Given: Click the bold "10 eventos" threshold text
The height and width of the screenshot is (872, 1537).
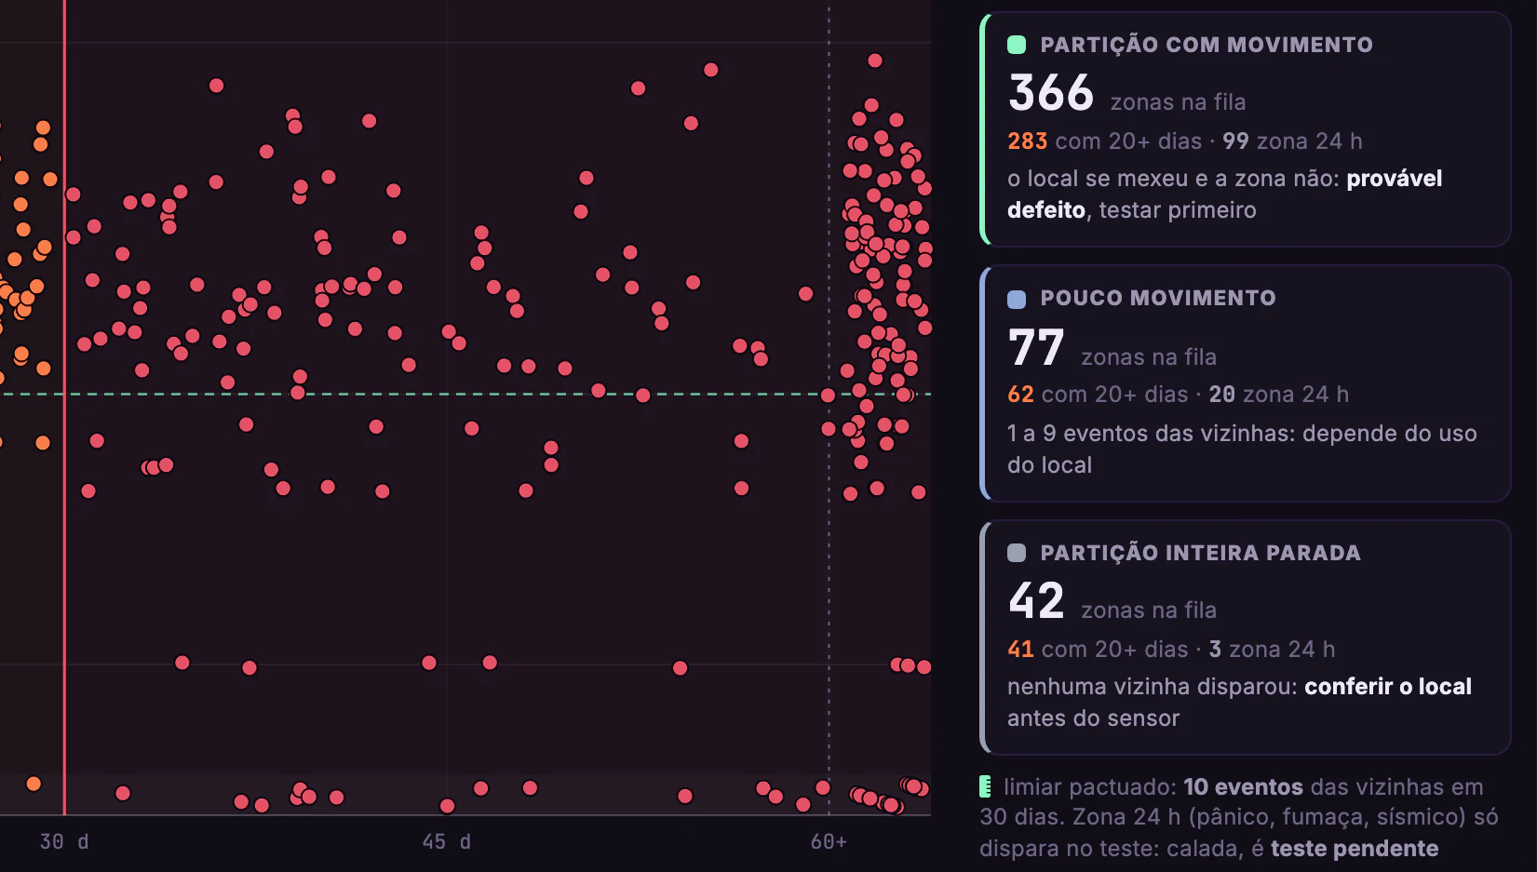Looking at the screenshot, I should coord(1243,787).
